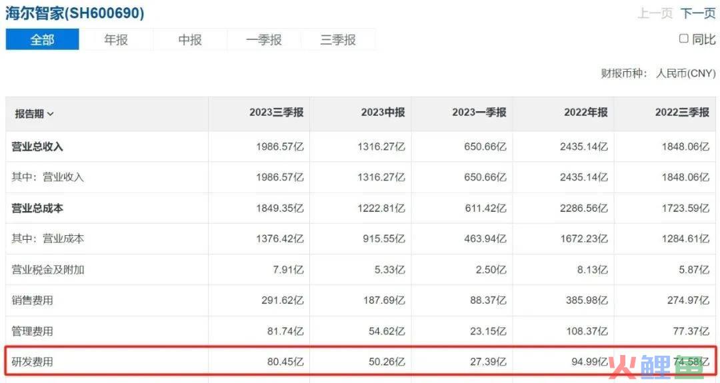
Task: Go to 上一页
Action: [x=655, y=13]
